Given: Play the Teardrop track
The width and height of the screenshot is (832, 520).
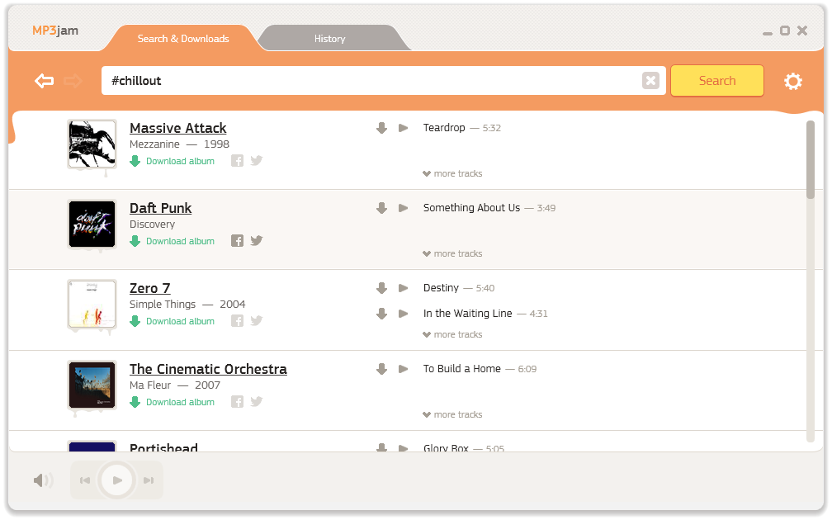Looking at the screenshot, I should click(x=404, y=128).
